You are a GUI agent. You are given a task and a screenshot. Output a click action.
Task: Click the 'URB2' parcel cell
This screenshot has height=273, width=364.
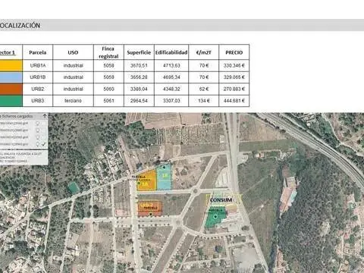tap(38, 89)
